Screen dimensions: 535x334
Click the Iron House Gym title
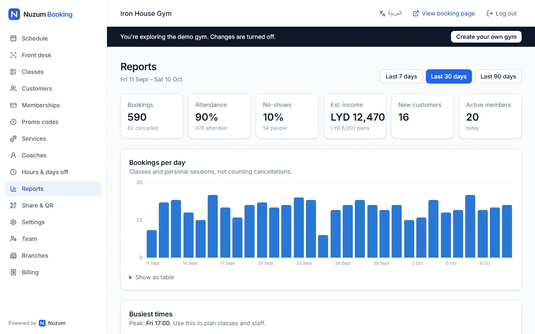[146, 13]
